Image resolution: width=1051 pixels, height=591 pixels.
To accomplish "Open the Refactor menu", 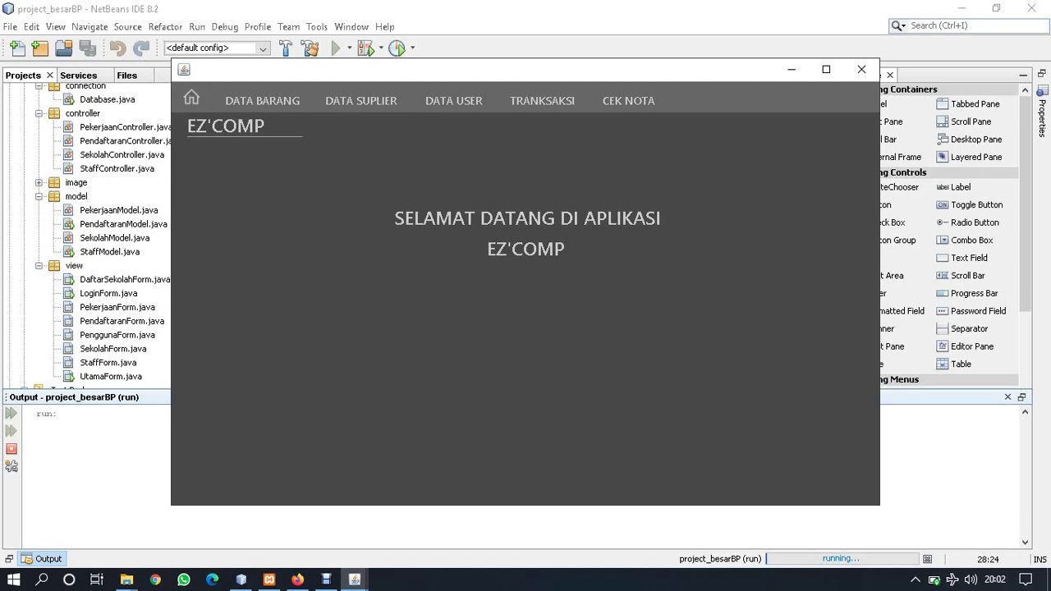I will pos(165,26).
